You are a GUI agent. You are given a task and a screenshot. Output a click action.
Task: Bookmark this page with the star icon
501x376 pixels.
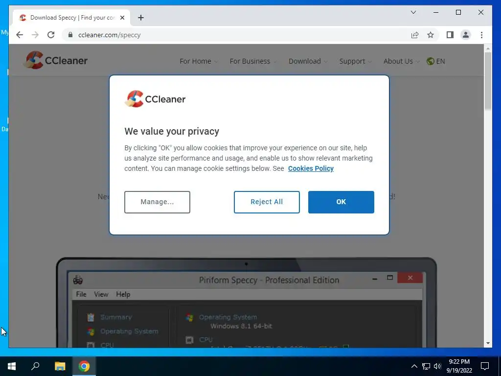[x=431, y=35]
